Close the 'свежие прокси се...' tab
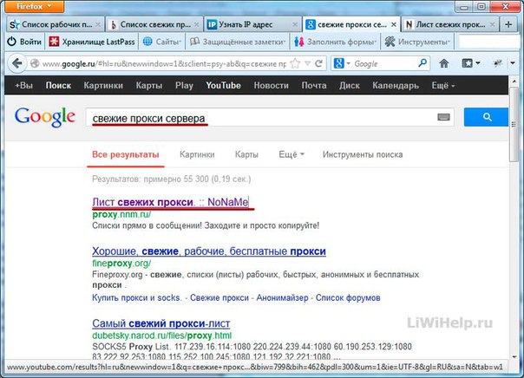Image resolution: width=524 pixels, height=378 pixels. coord(394,25)
